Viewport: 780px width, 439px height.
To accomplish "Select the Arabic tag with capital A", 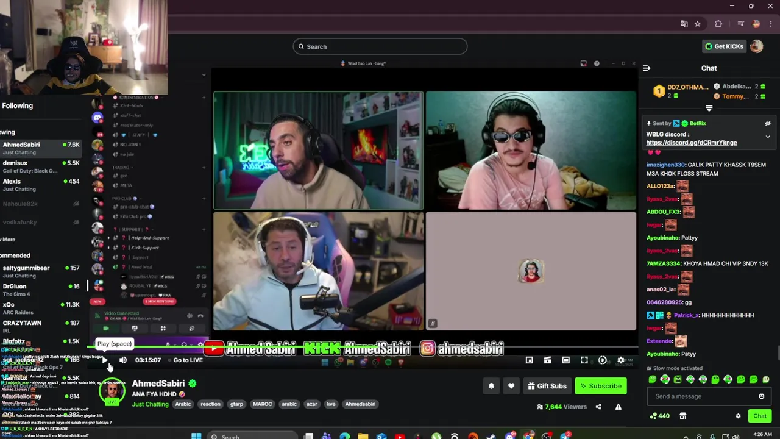I will 183,404.
